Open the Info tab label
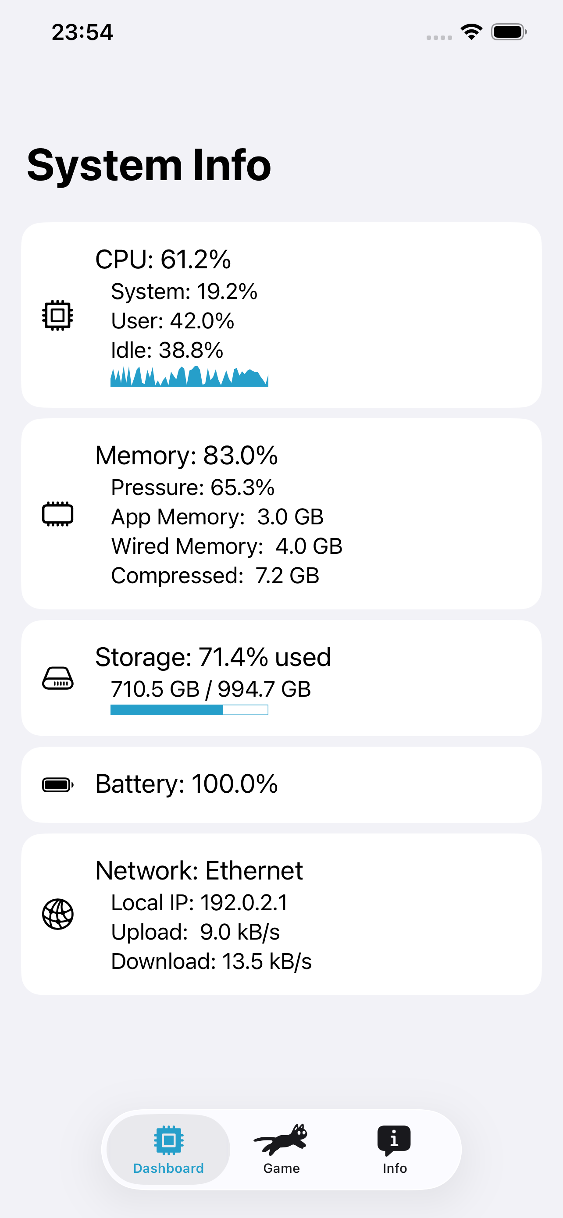Viewport: 563px width, 1218px height. (395, 1168)
